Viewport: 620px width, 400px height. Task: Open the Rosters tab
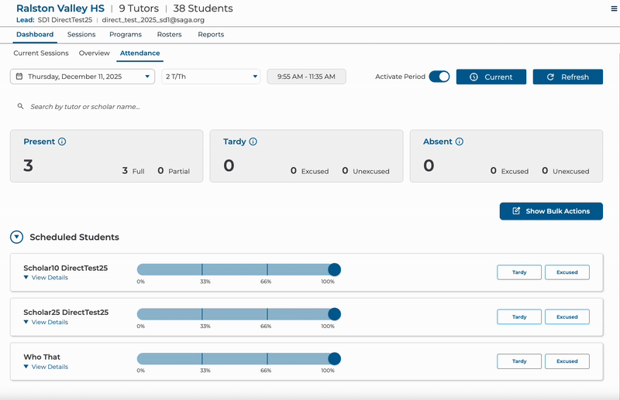coord(169,34)
